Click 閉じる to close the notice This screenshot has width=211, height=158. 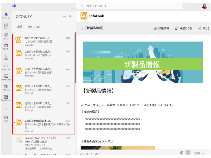[x=204, y=28]
